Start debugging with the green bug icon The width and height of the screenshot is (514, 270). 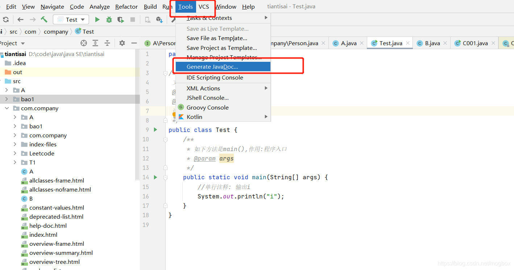click(109, 20)
